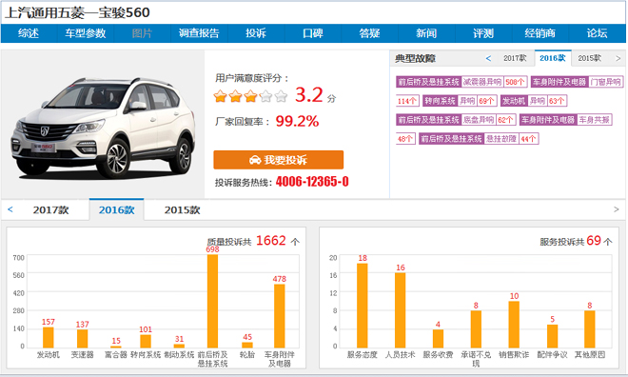The width and height of the screenshot is (628, 377).
Task: Click the 底盘异响 62个 fault tag
Action: click(456, 120)
